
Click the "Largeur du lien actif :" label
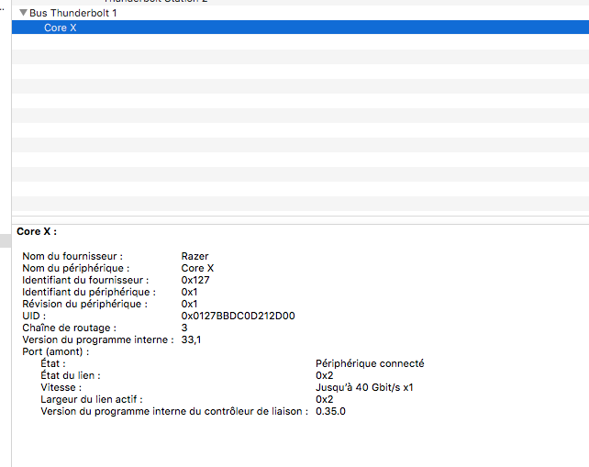[x=92, y=399]
